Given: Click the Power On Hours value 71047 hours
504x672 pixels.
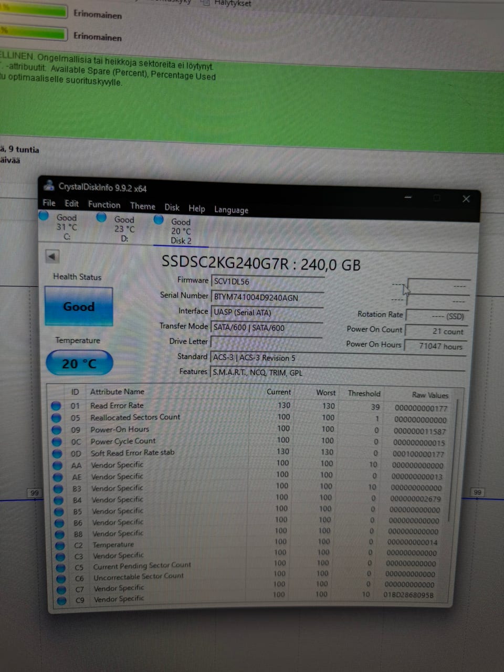Looking at the screenshot, I should pos(435,346).
